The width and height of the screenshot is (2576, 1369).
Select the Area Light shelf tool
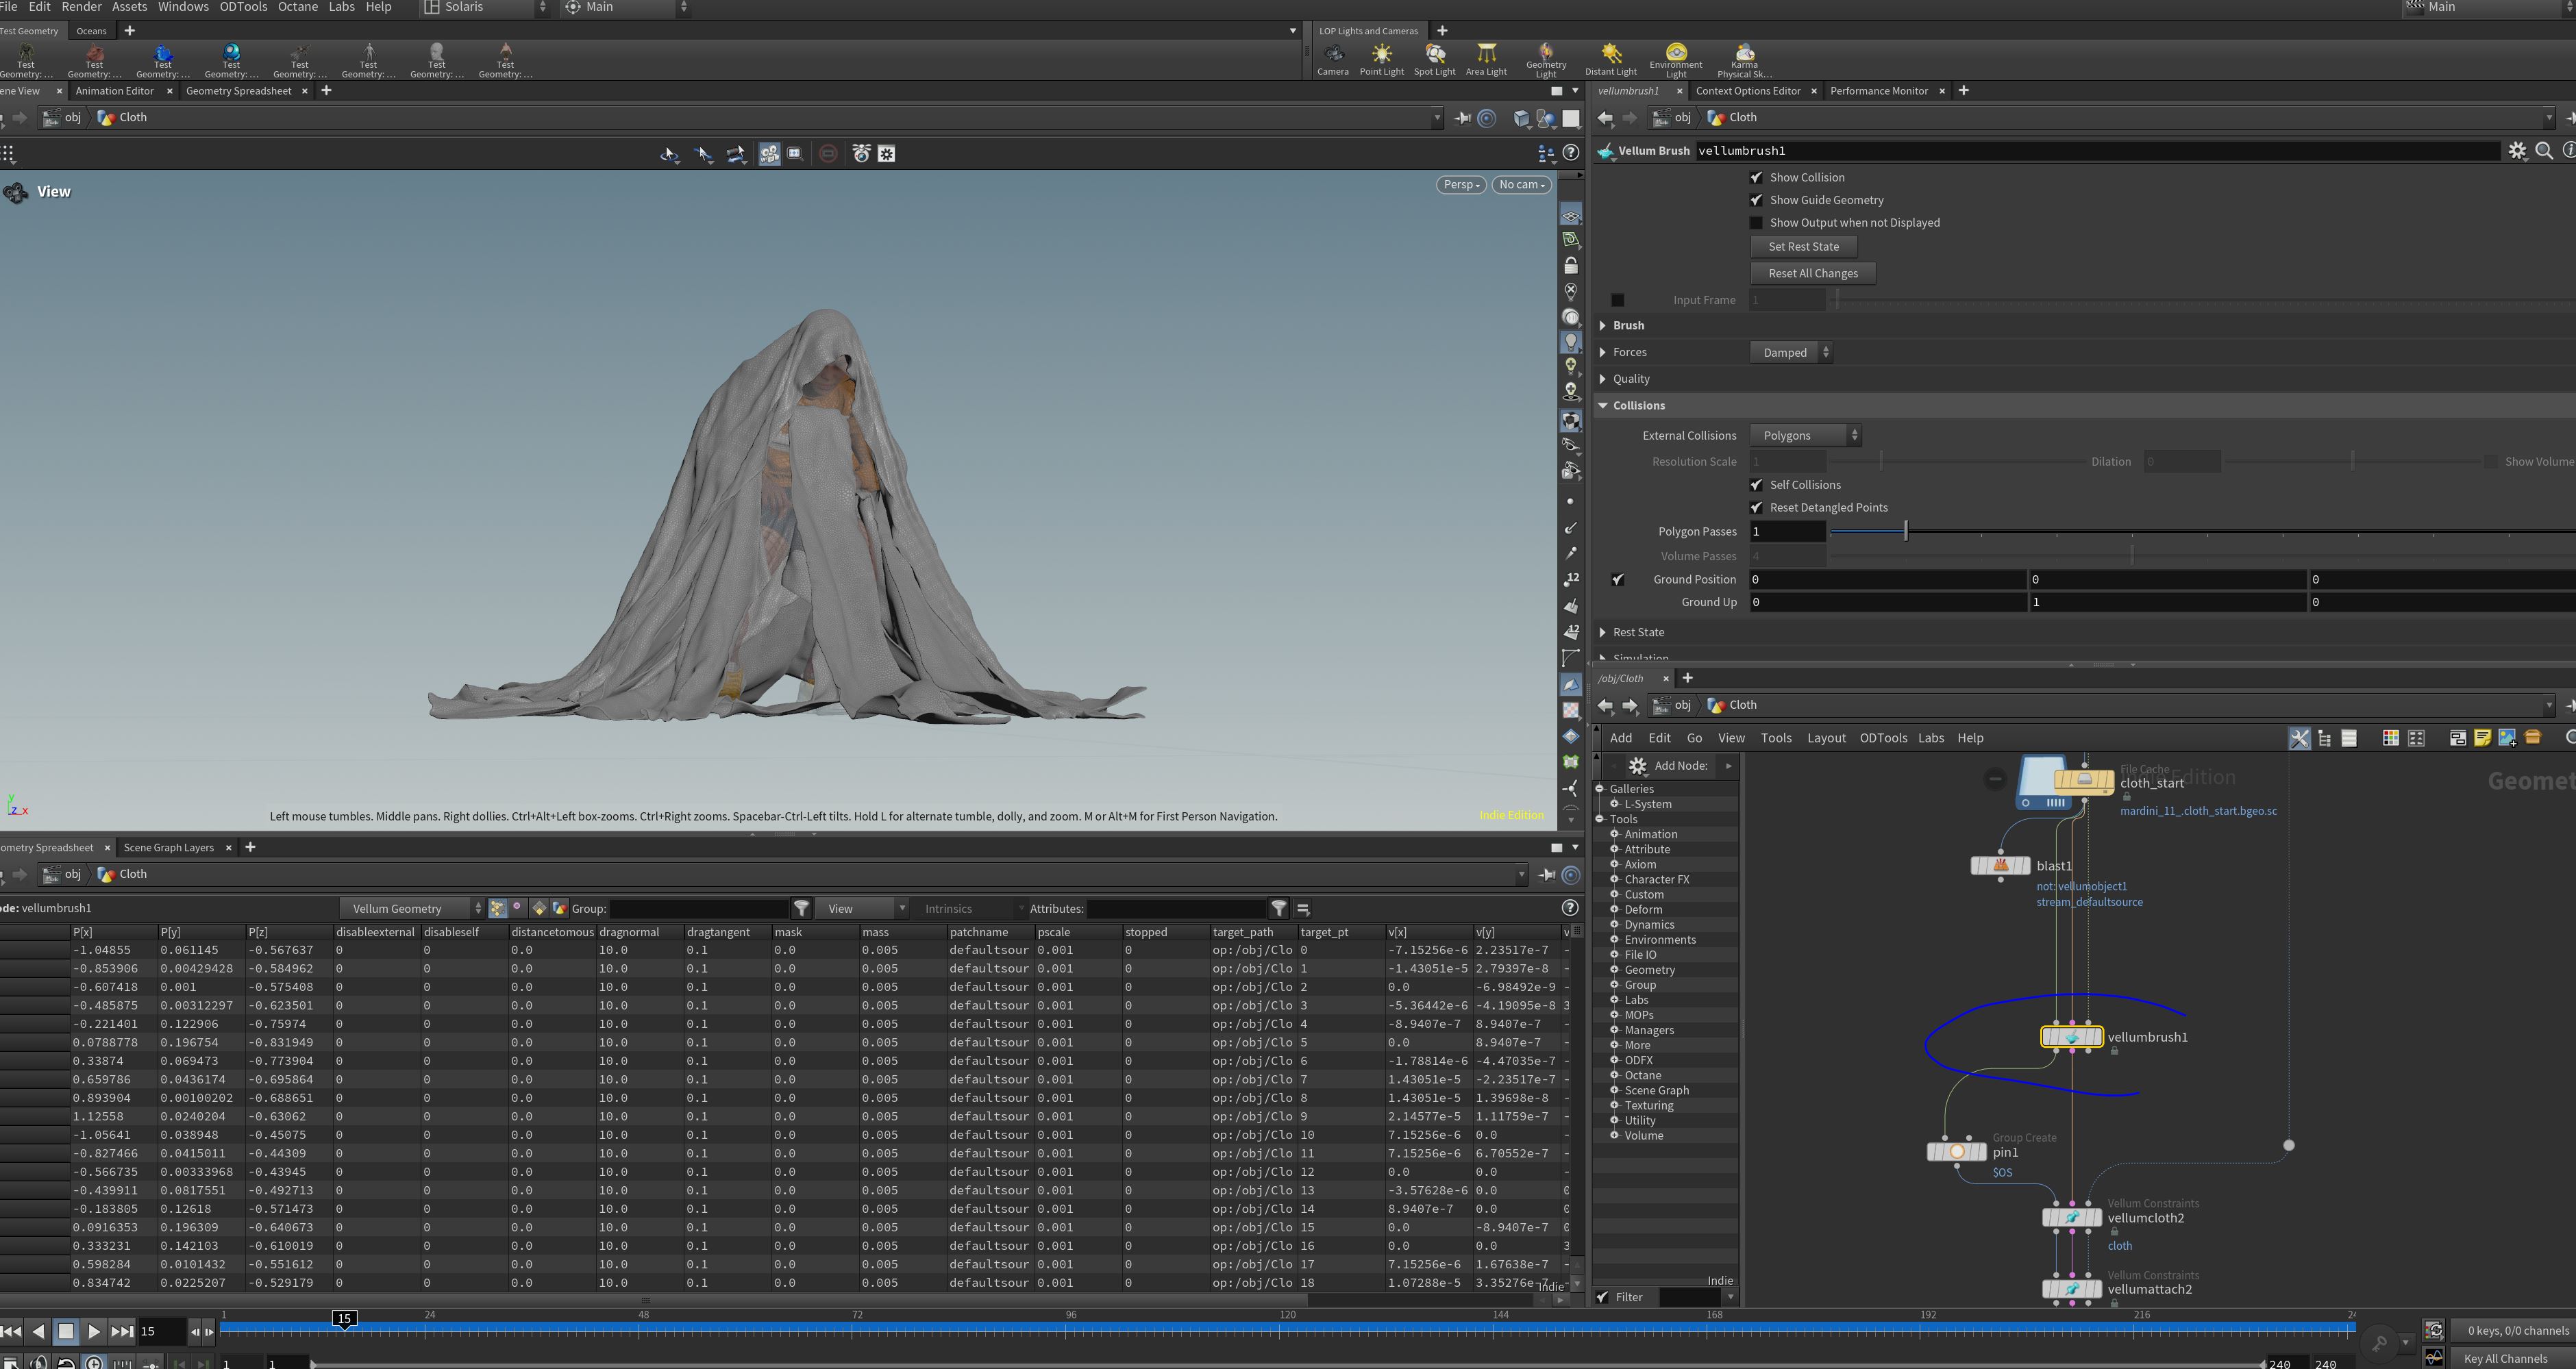[1486, 59]
